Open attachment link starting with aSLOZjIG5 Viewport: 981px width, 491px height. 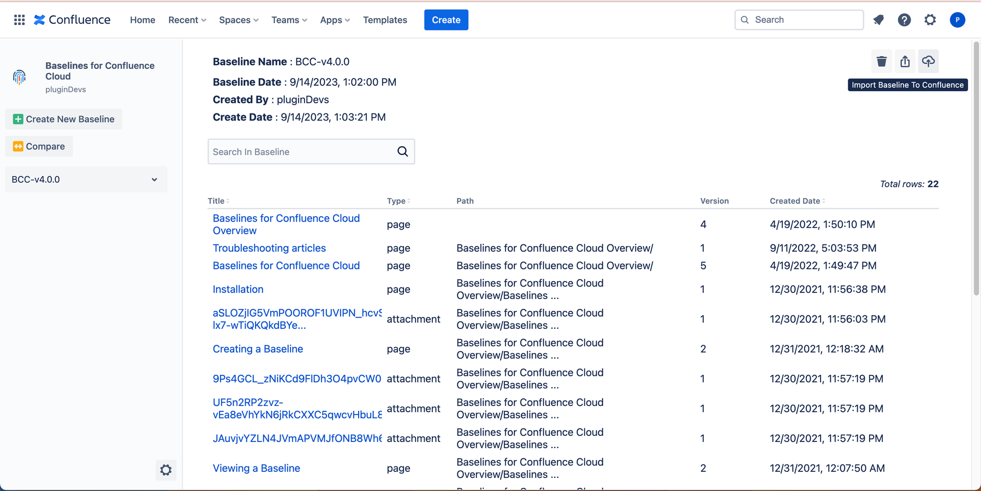[x=297, y=319]
